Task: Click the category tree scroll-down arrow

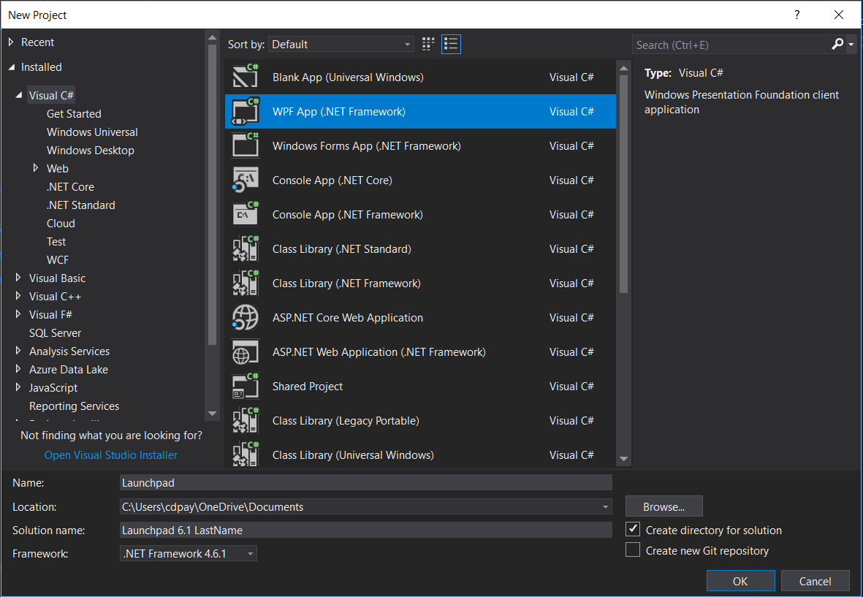Action: pyautogui.click(x=212, y=413)
